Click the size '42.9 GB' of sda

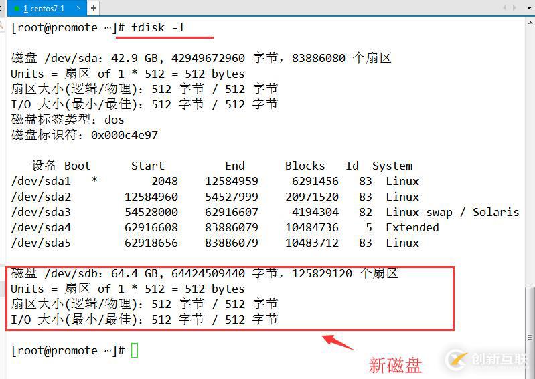135,58
